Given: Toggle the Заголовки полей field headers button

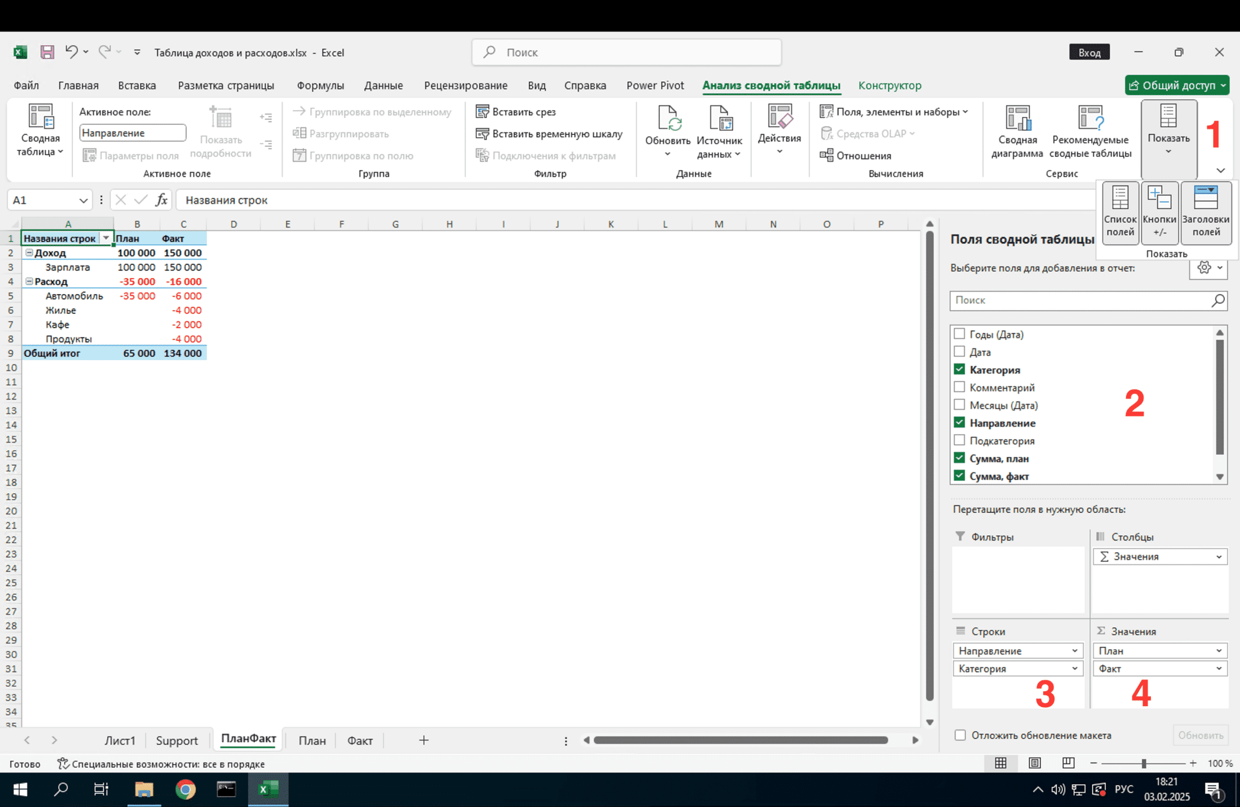Looking at the screenshot, I should pyautogui.click(x=1206, y=212).
